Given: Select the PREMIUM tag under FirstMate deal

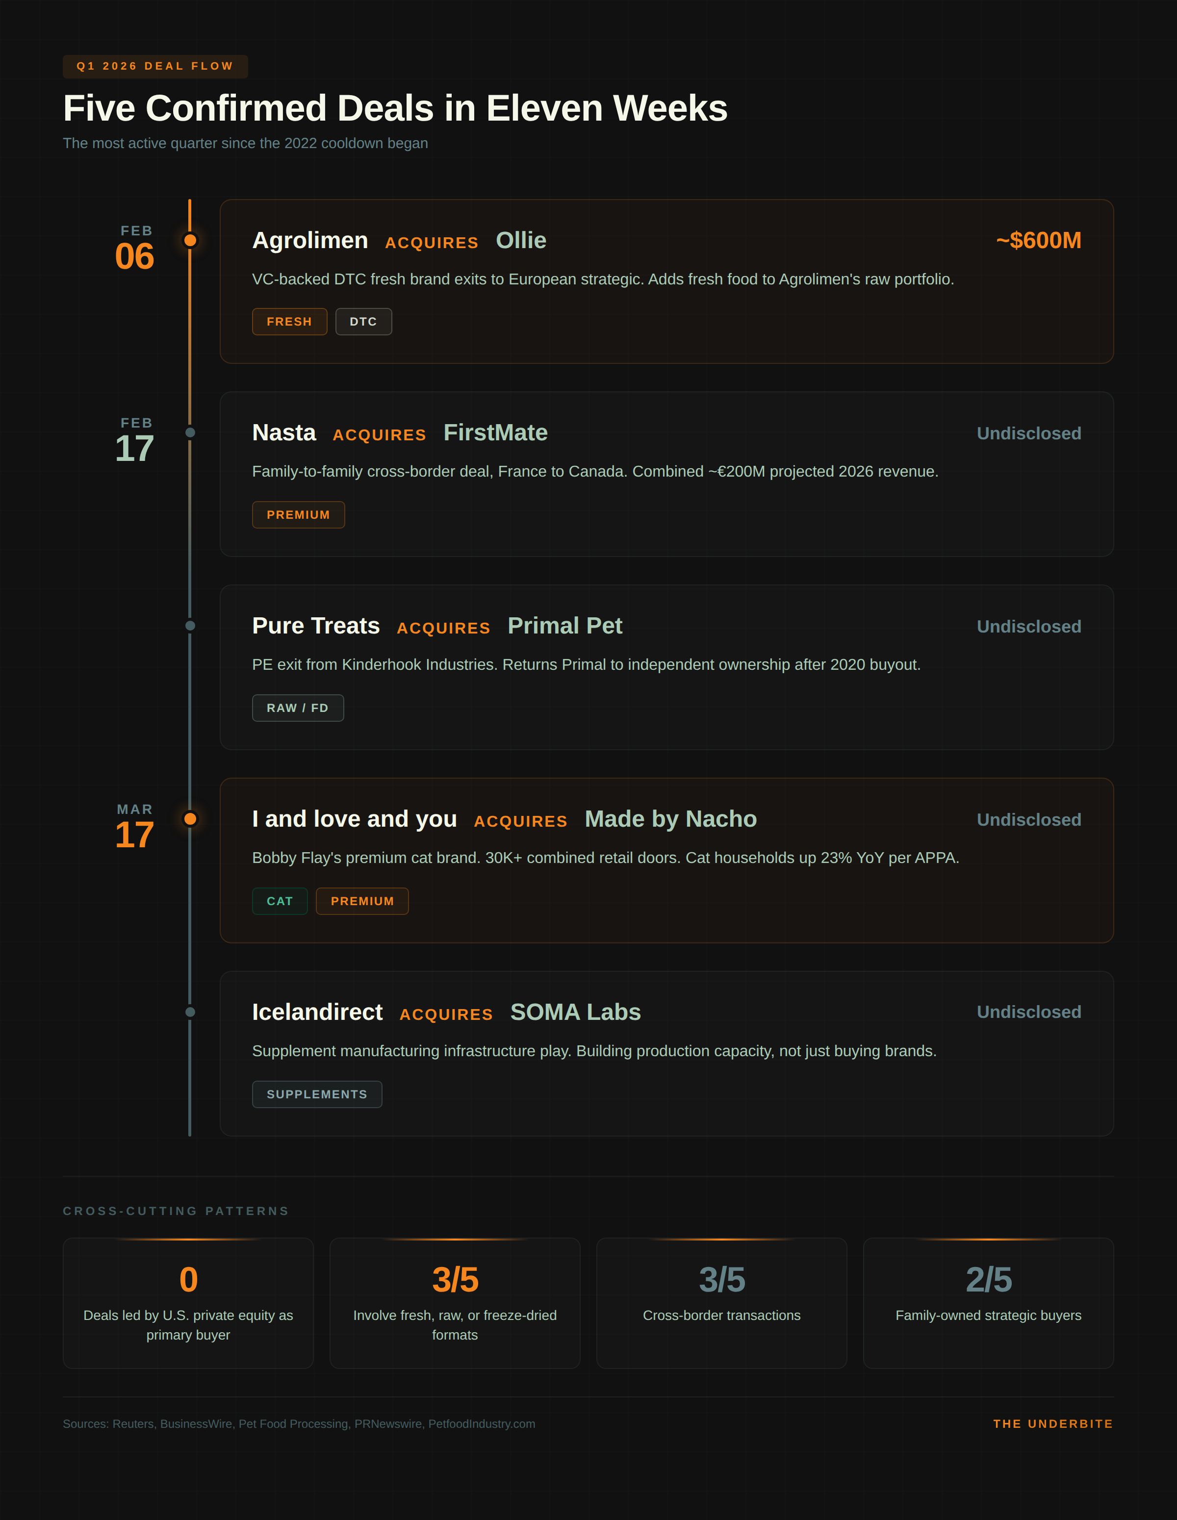Looking at the screenshot, I should (298, 514).
